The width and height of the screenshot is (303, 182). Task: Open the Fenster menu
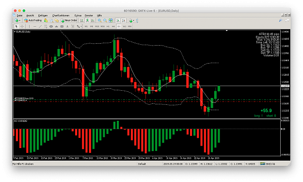(x=89, y=16)
